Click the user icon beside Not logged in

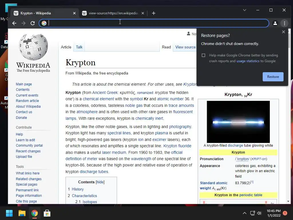point(189,34)
